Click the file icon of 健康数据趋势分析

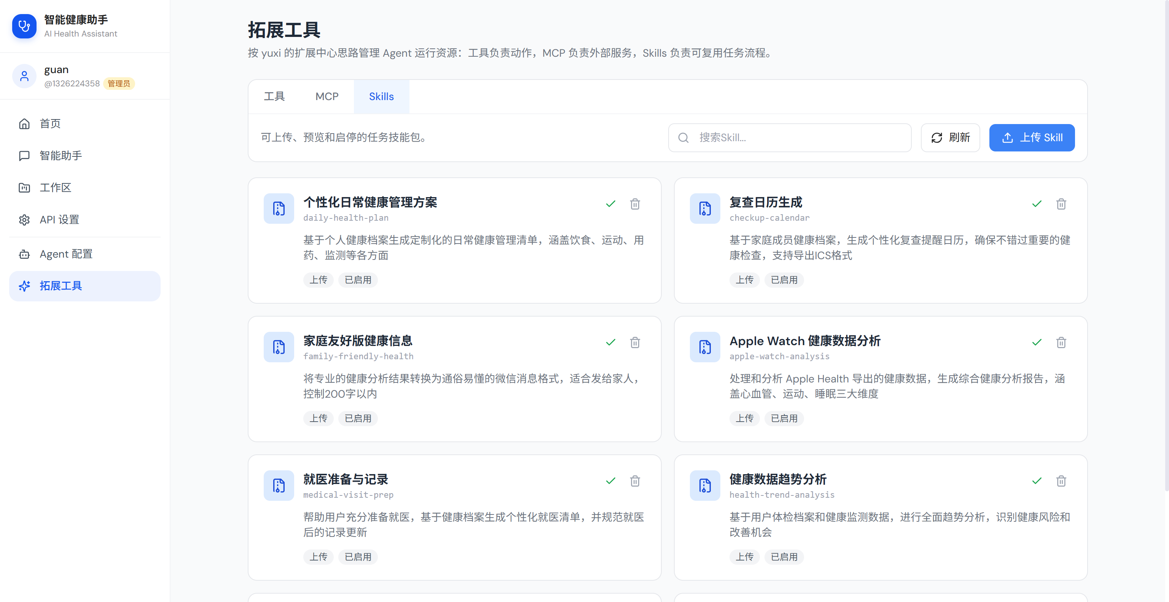click(705, 486)
